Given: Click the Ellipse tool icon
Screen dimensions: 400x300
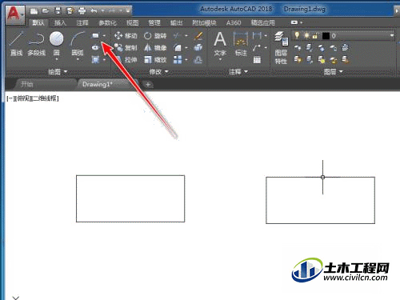Looking at the screenshot, I should click(x=95, y=48).
